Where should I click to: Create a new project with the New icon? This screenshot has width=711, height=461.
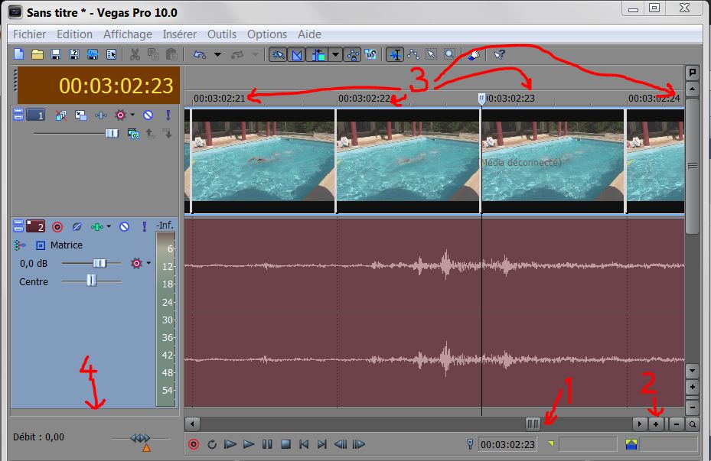18,55
